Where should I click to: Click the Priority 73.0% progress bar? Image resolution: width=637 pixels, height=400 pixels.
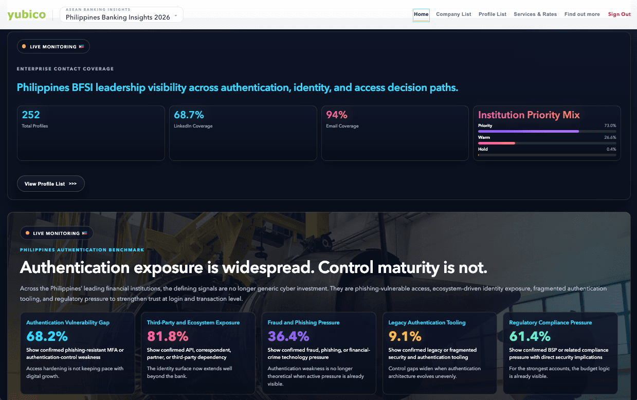point(547,132)
